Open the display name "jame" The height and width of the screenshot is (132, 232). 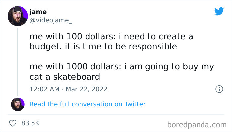click(x=38, y=12)
